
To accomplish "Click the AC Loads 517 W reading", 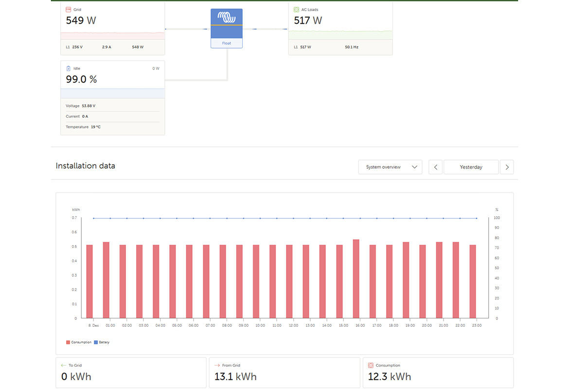I will [308, 20].
